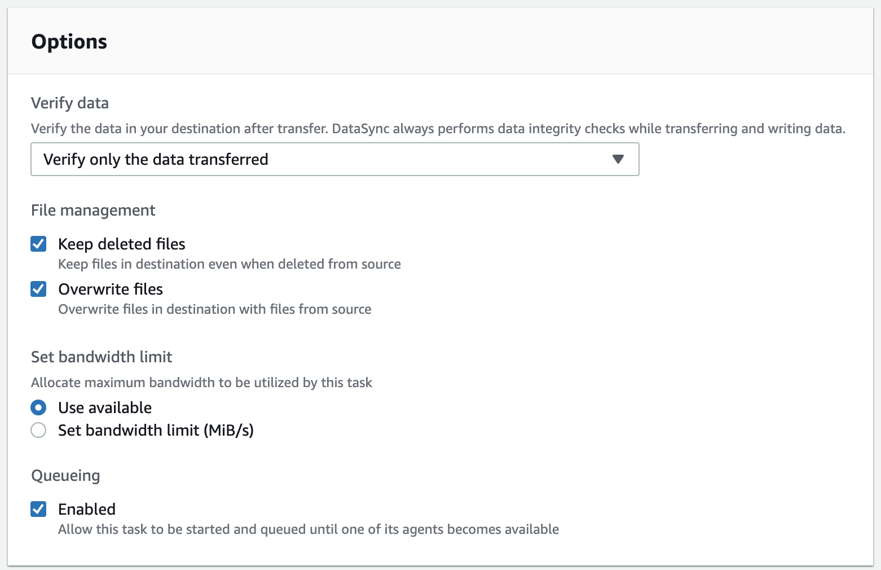Click the 'Keep files in destination' description text
Viewport: 881px width, 570px height.
tap(230, 264)
